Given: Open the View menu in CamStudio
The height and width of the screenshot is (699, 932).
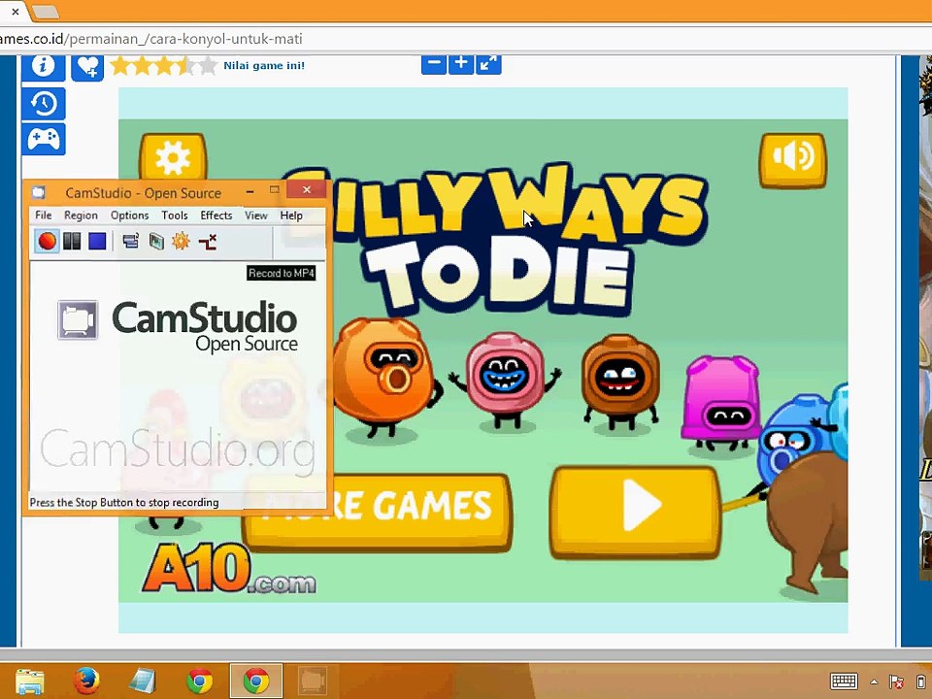Looking at the screenshot, I should click(x=256, y=216).
